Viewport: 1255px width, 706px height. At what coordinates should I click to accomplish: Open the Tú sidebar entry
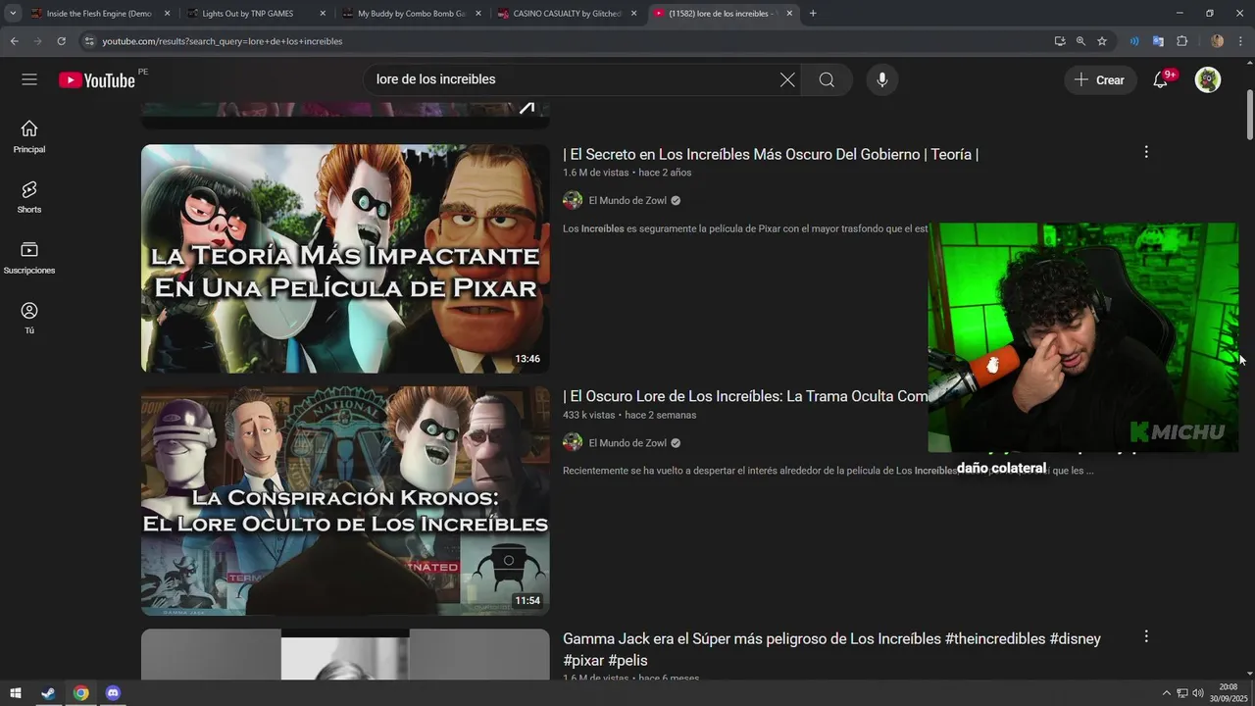point(29,318)
